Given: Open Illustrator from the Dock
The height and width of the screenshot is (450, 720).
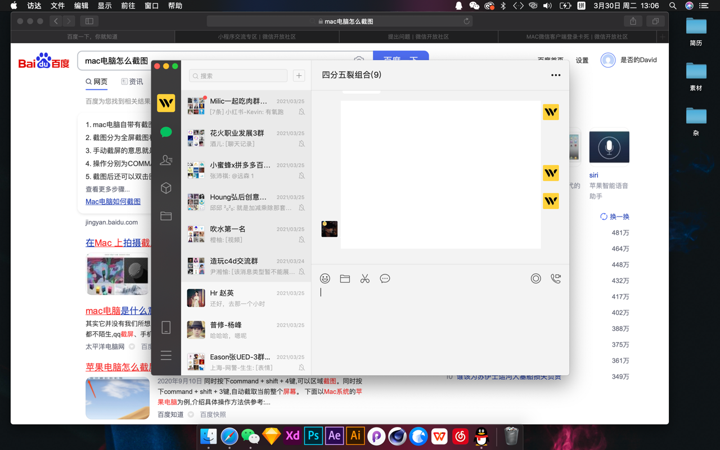Looking at the screenshot, I should 355,436.
